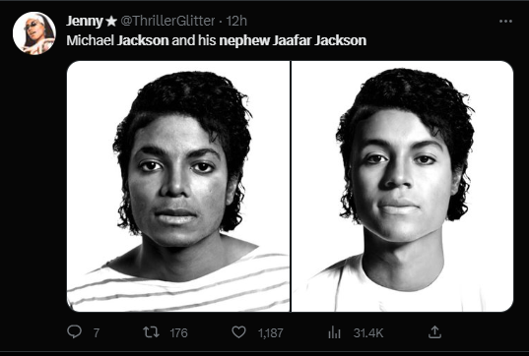Click the bold word Jackson after Michael
Image resolution: width=529 pixels, height=356 pixels.
pos(143,40)
